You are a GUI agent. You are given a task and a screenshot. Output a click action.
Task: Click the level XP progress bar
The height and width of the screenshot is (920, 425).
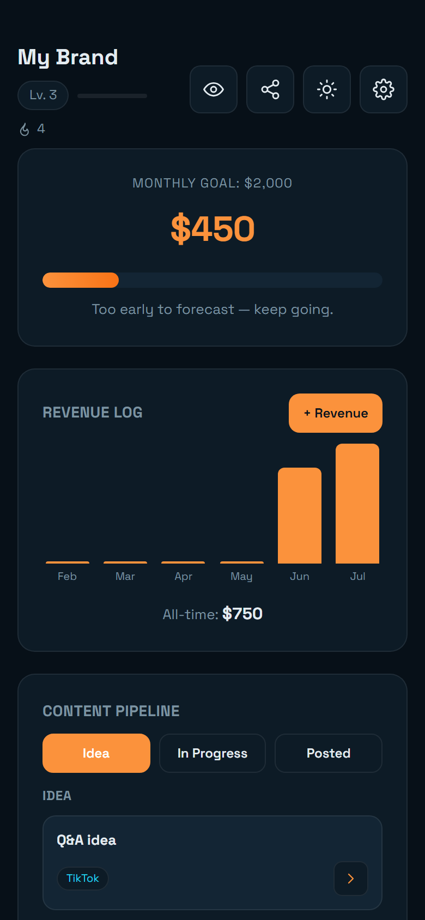click(112, 96)
